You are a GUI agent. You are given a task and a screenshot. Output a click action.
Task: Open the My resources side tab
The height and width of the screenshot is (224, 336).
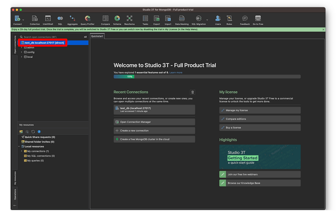tap(15, 178)
